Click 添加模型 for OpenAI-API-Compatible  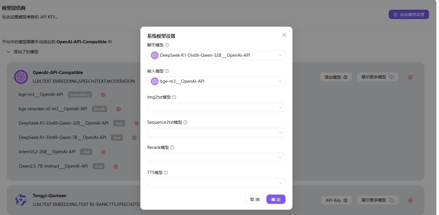tap(336, 77)
